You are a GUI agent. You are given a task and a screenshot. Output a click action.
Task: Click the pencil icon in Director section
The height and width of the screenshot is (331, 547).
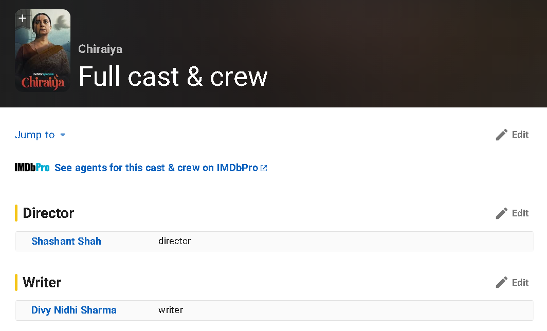[x=501, y=213]
